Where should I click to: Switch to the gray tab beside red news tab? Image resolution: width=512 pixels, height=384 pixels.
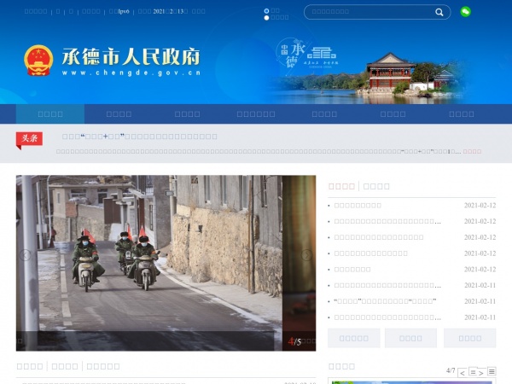coord(376,186)
